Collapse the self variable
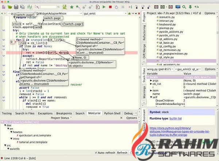This screenshot has width=219, height=161. (x=151, y=97)
